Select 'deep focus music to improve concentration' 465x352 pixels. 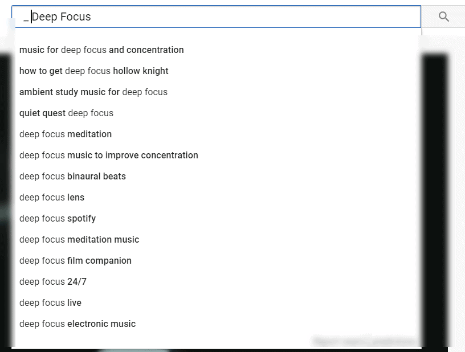pos(109,155)
